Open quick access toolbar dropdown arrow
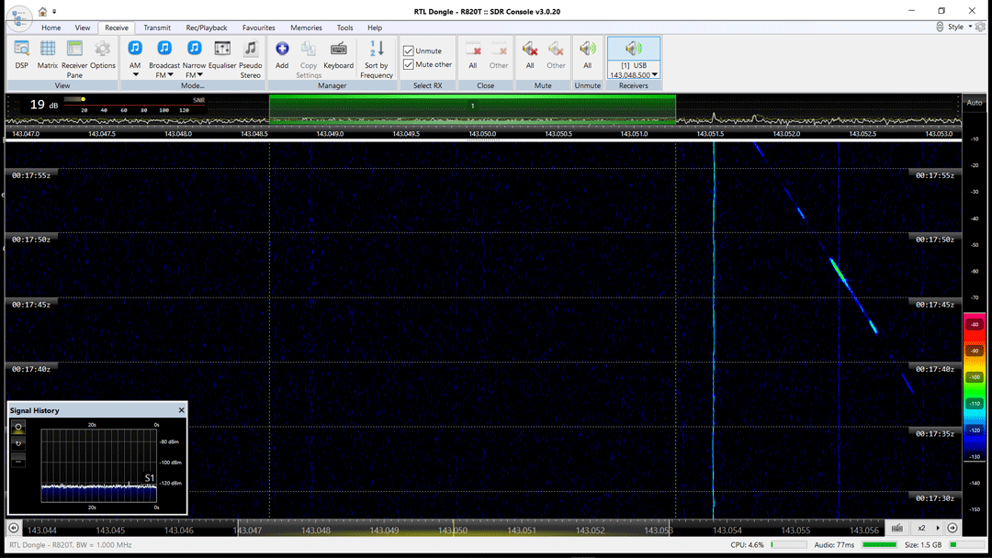The width and height of the screenshot is (992, 558). point(54,11)
